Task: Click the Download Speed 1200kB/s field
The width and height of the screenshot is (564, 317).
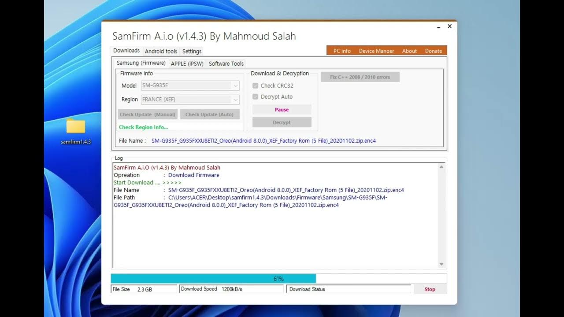Action: click(231, 289)
